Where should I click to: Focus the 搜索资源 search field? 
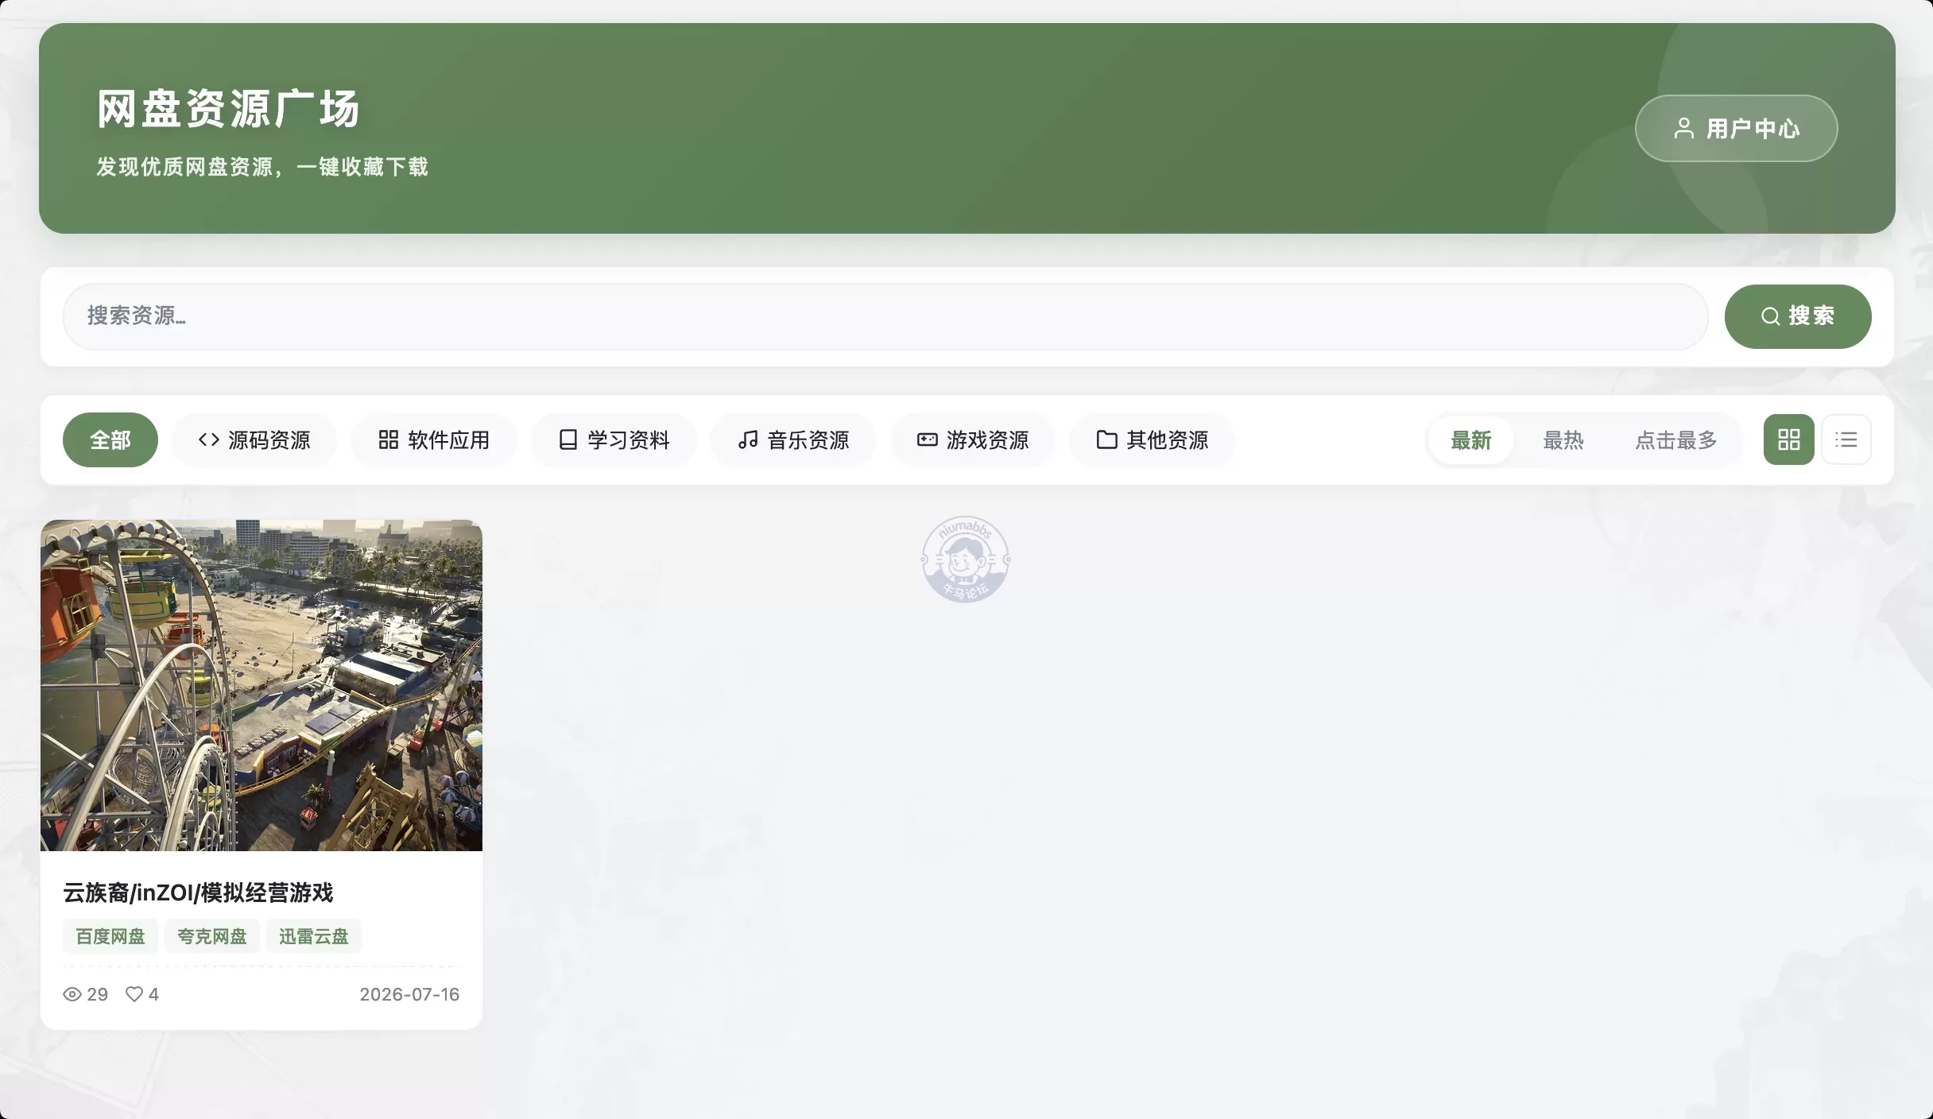coord(885,316)
